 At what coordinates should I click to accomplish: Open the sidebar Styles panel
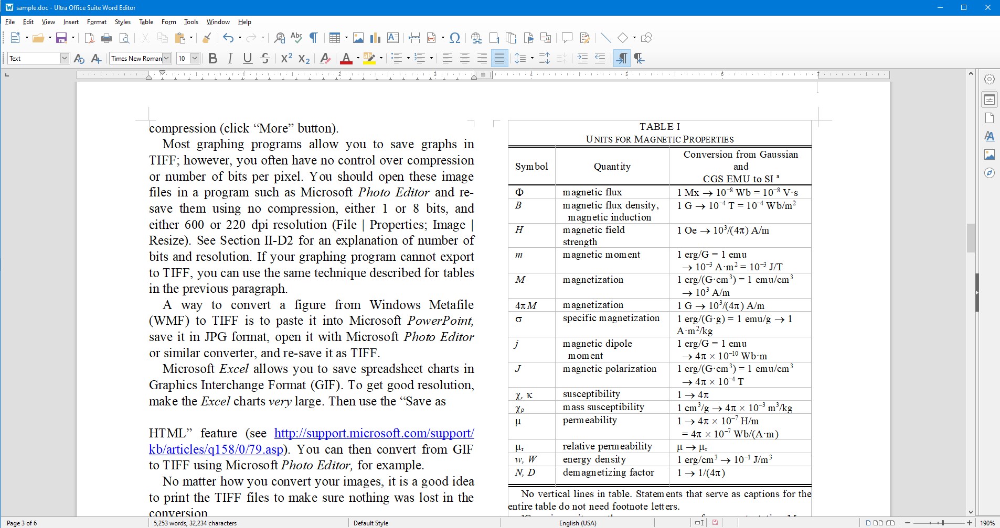click(x=990, y=136)
